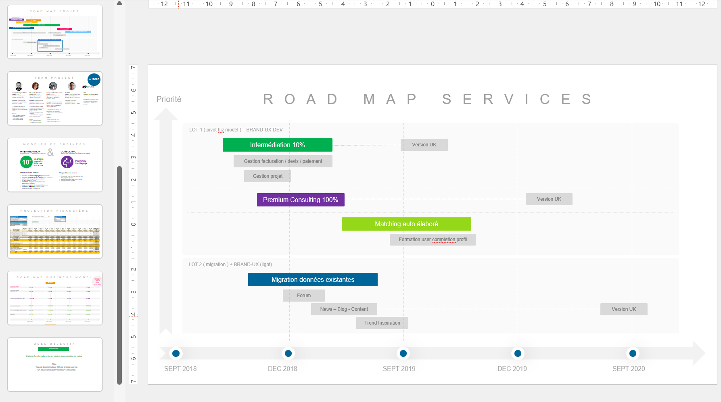This screenshot has width=721, height=402.
Task: Click the DEC 2018 timeline dot
Action: pyautogui.click(x=288, y=354)
